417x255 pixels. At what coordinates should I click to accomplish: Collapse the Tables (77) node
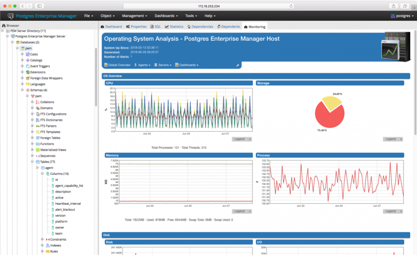pyautogui.click(x=32, y=162)
